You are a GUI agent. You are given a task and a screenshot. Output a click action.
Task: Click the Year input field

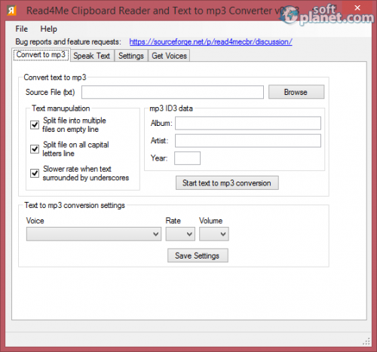pos(187,158)
